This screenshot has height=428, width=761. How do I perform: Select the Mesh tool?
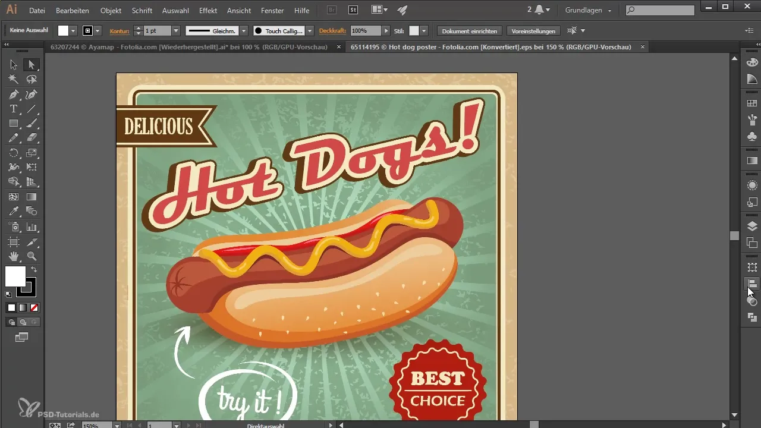[x=14, y=197]
